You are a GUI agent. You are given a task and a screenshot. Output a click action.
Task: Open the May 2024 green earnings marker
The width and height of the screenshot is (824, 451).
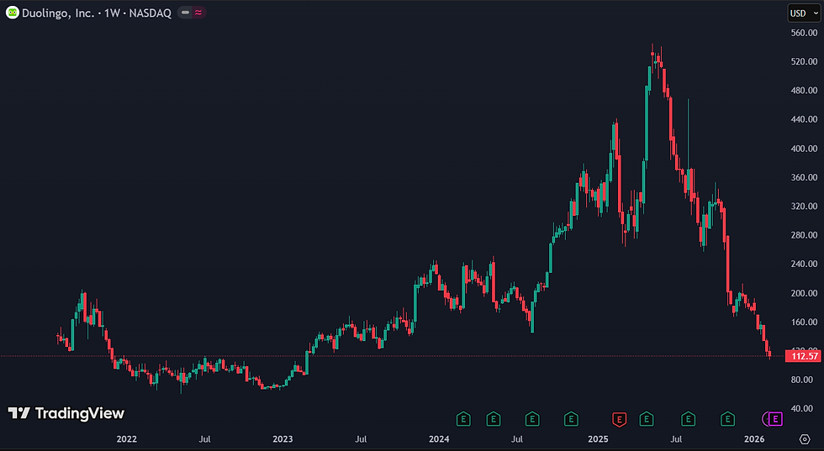tap(493, 419)
